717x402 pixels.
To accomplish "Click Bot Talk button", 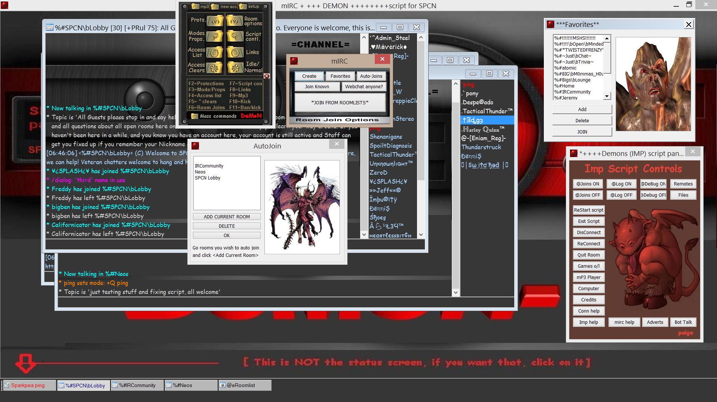I will (683, 322).
